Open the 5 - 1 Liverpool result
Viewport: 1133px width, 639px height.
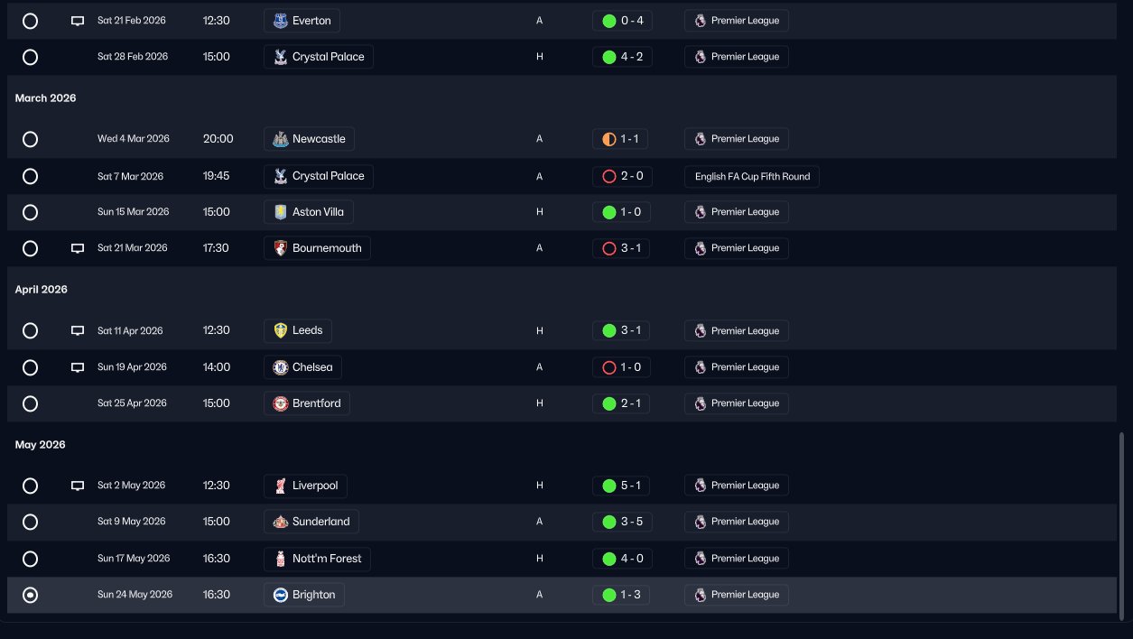(621, 486)
